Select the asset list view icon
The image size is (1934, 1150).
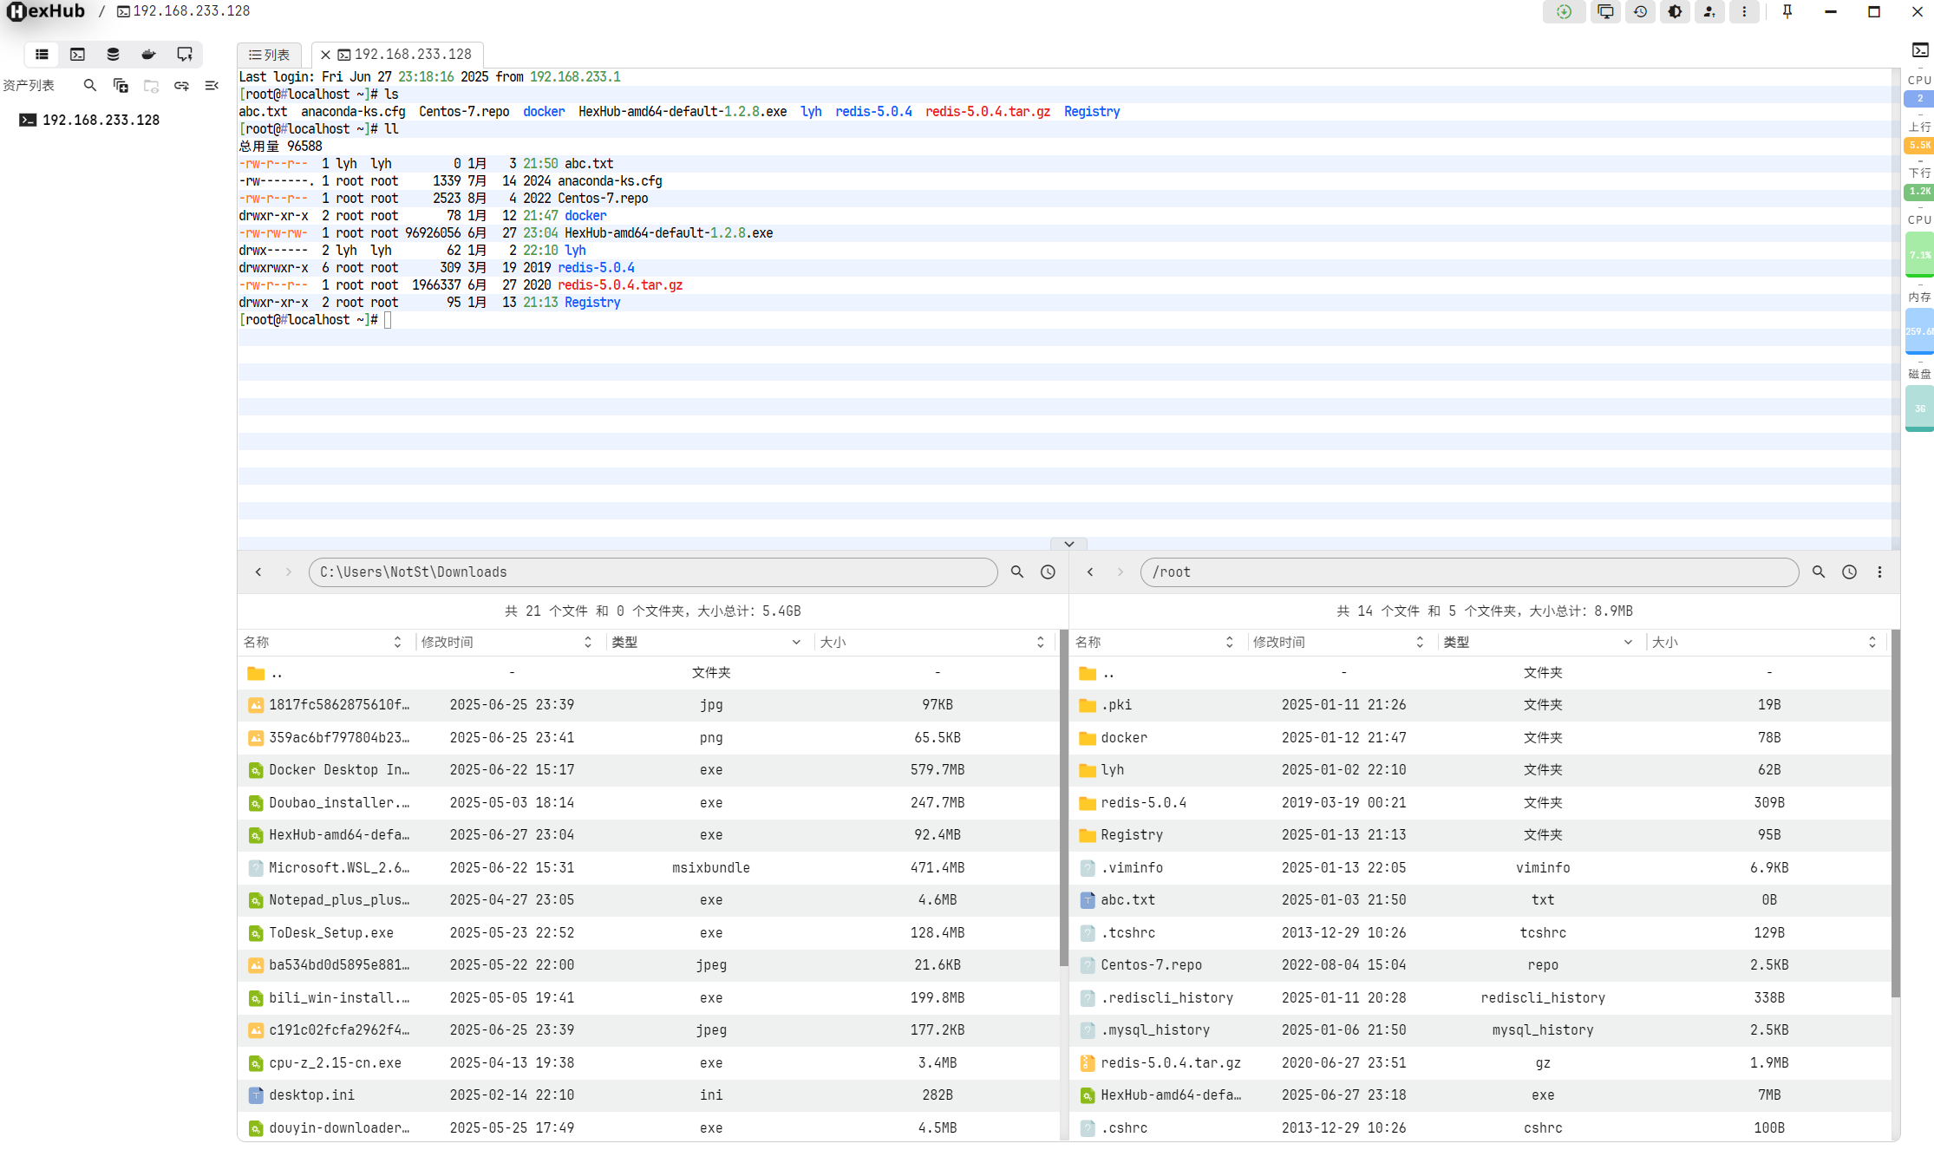(42, 54)
